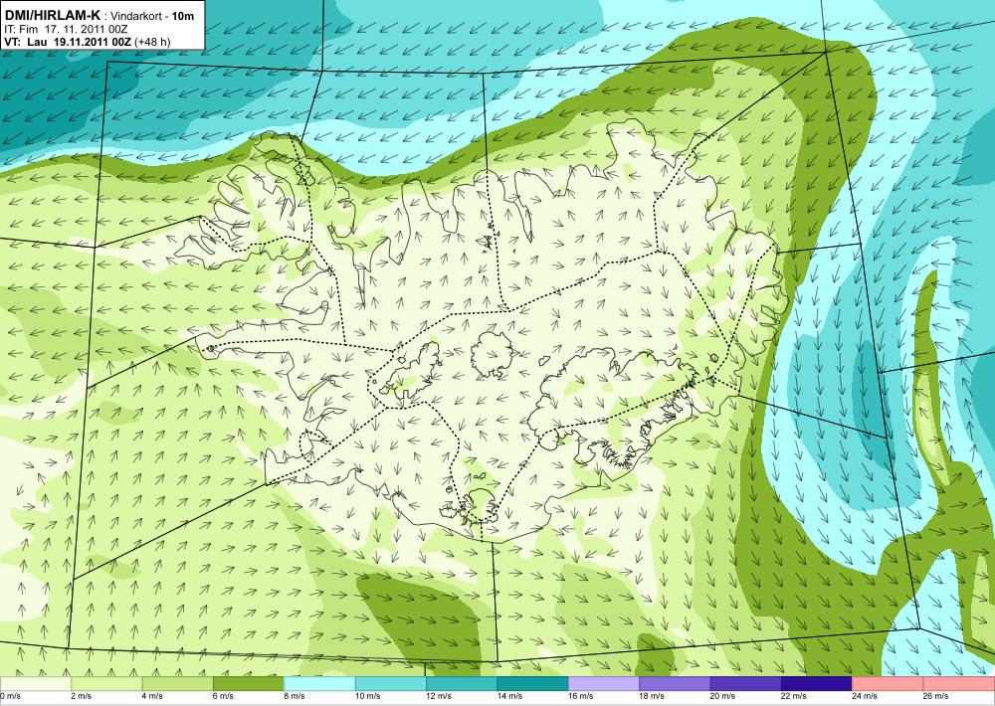995x706 pixels.
Task: Select the dark indigo 22–24 m/s swatch
Action: point(817,684)
